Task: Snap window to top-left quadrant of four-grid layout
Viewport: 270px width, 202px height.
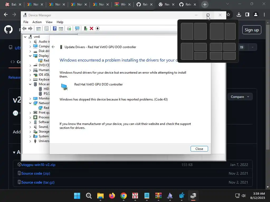Action: (x=216, y=47)
